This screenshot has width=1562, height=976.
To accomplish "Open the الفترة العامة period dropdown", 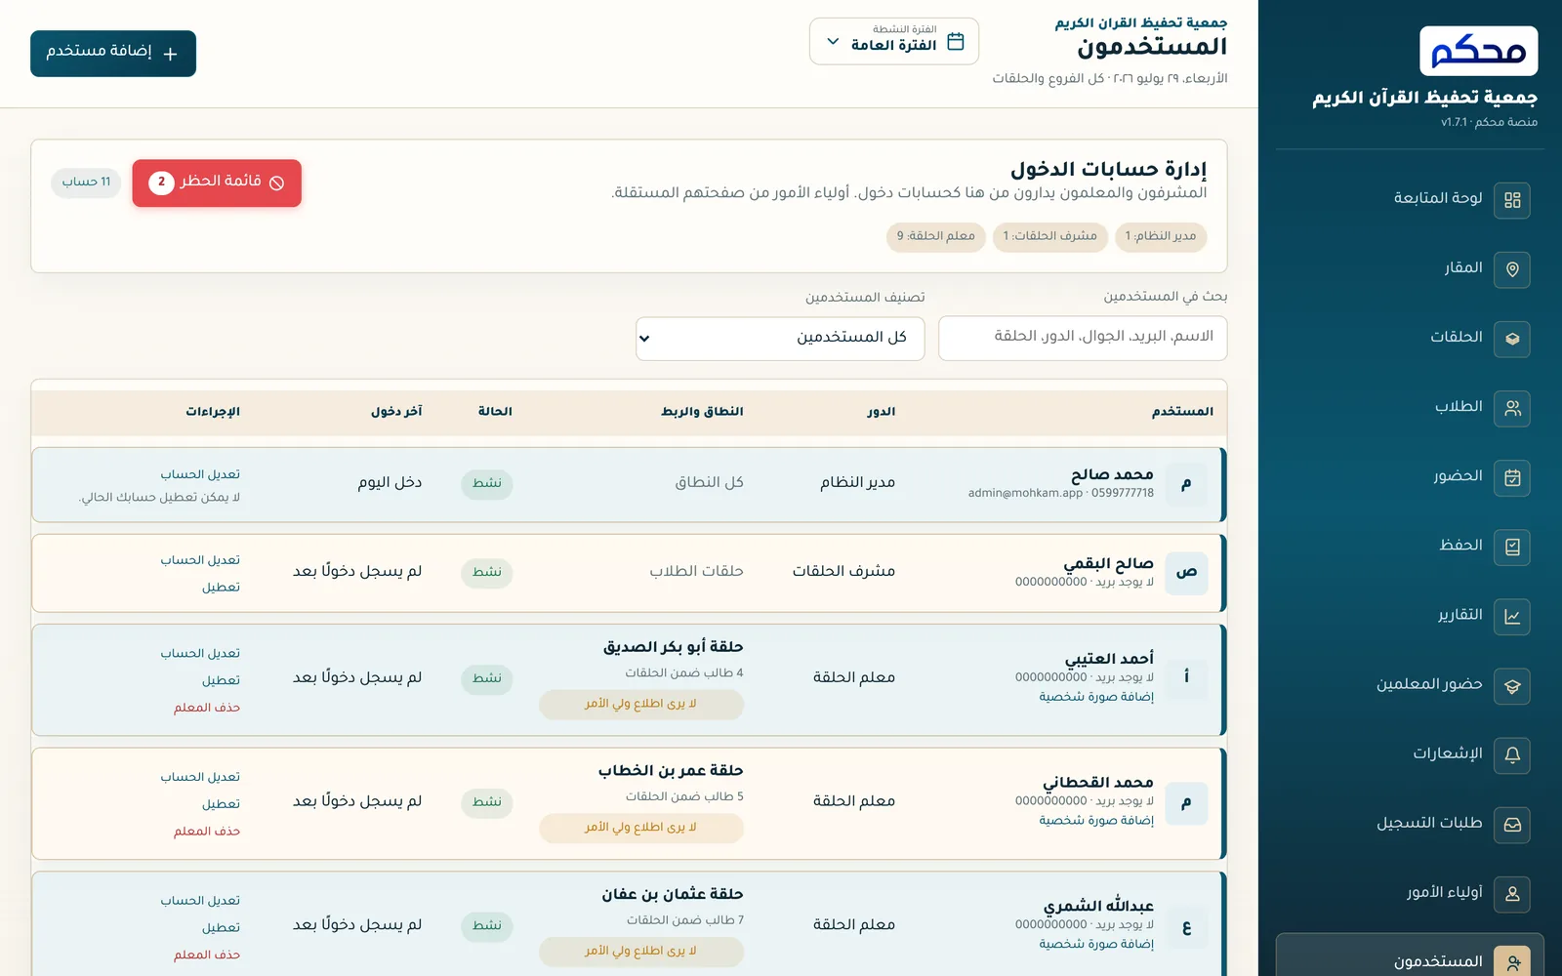I will [x=894, y=41].
